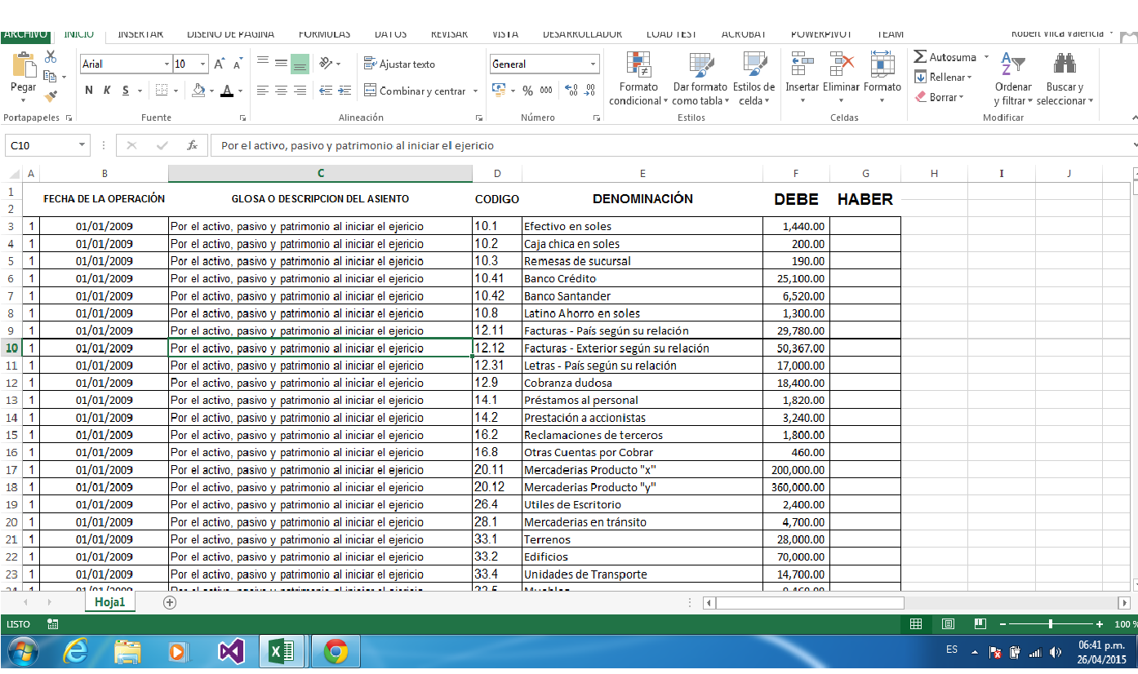This screenshot has width=1138, height=674.
Task: Apply bold formatting with the N icon
Action: (x=88, y=91)
